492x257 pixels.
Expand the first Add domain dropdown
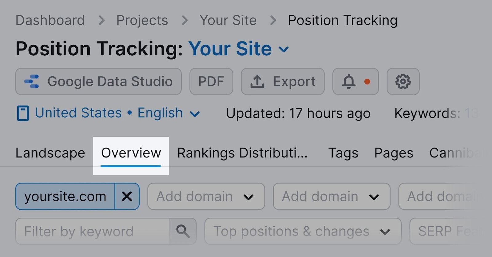[x=206, y=196]
